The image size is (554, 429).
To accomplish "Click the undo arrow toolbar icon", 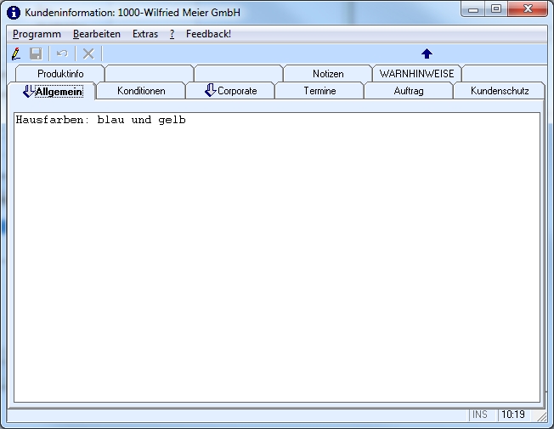I will 62,54.
